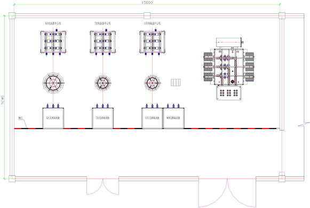Viewport: 310px width, 208px height.
Task: Click the large transformer with radiators
Action: [229, 67]
